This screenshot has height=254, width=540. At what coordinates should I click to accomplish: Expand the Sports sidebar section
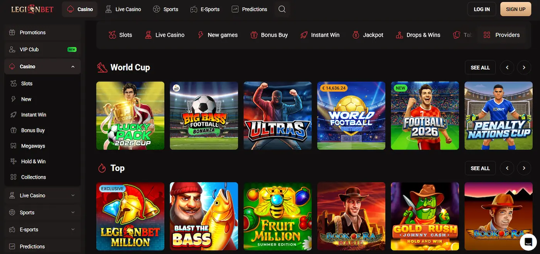click(73, 213)
